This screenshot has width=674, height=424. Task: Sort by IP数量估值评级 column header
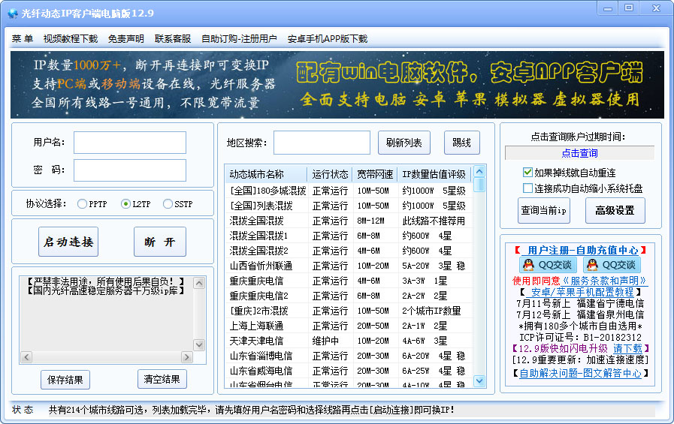point(434,174)
